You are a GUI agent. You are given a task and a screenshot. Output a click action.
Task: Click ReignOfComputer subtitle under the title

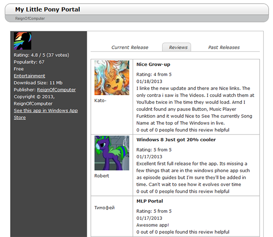click(30, 18)
